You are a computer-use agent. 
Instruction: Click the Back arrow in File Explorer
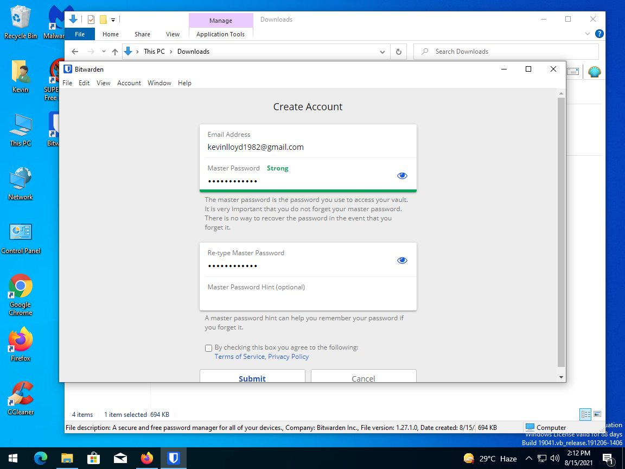point(75,52)
